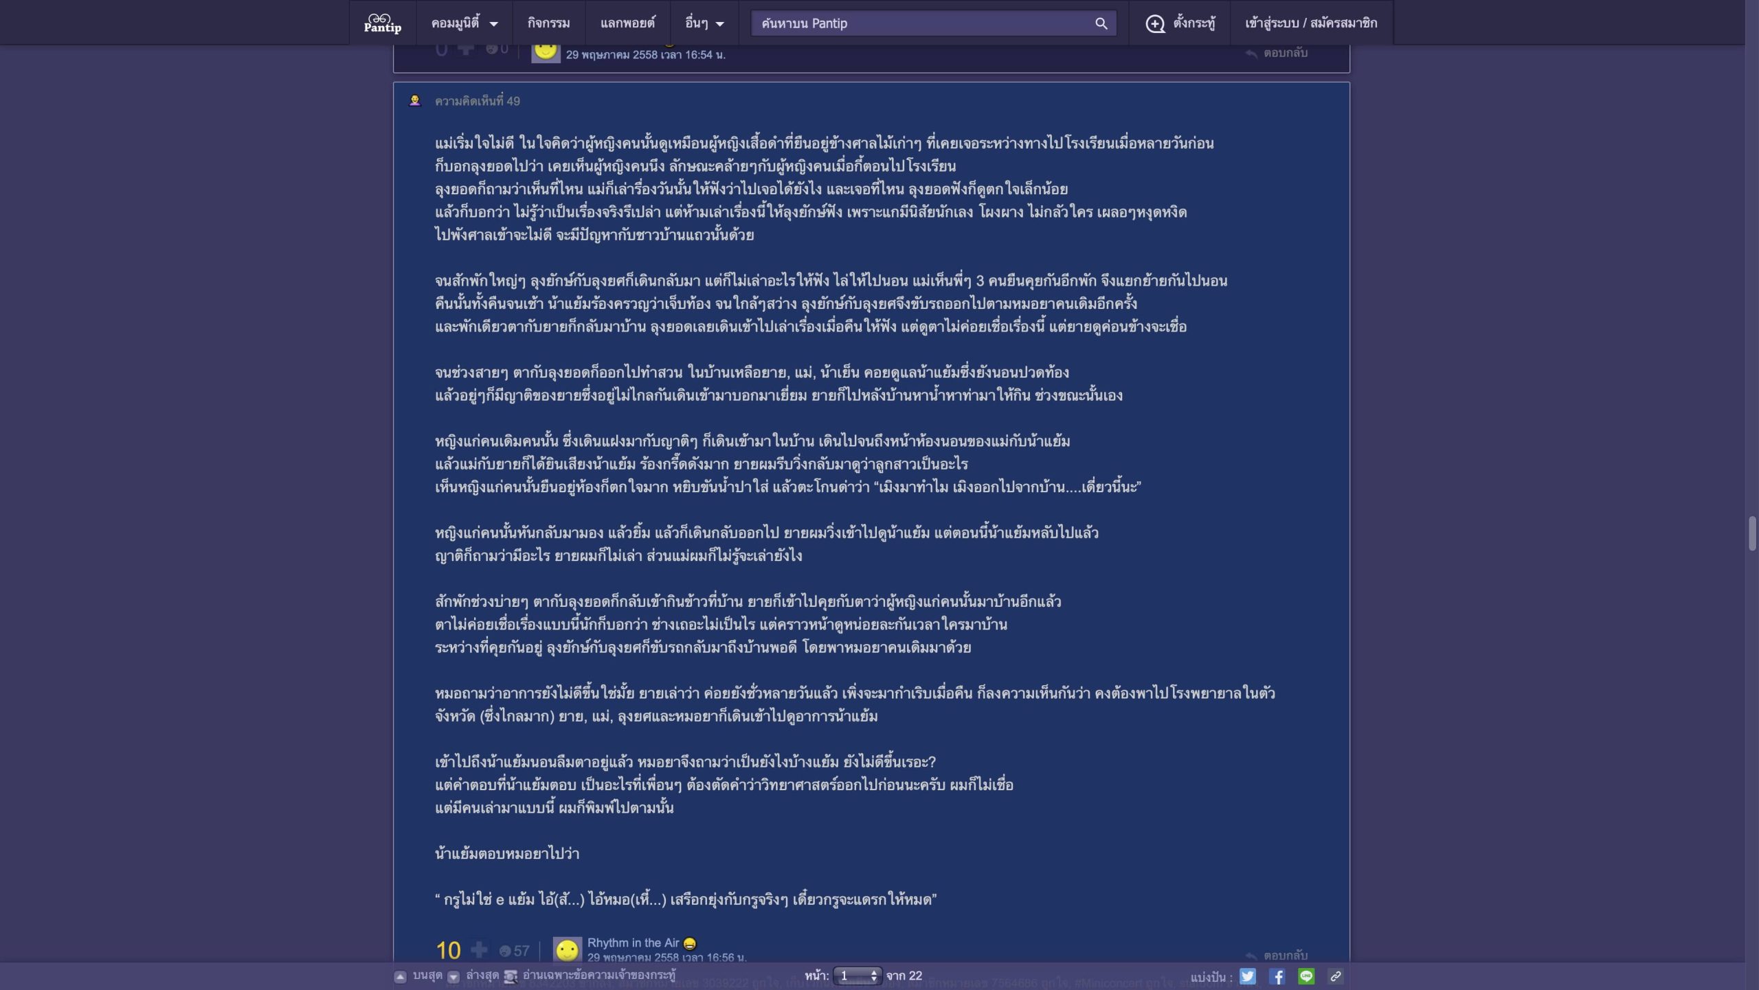Share on Twitter icon
1759x990 pixels.
[1247, 976]
